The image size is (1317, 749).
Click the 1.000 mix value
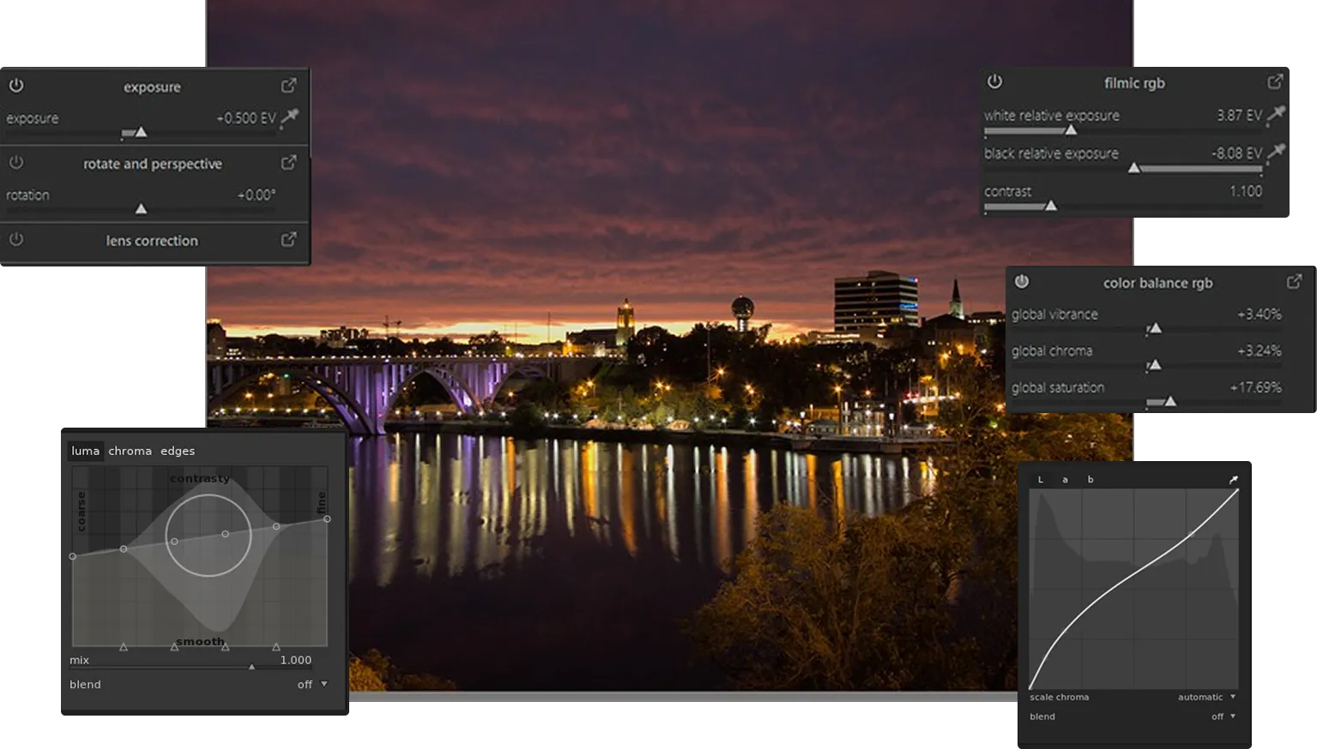coord(296,660)
